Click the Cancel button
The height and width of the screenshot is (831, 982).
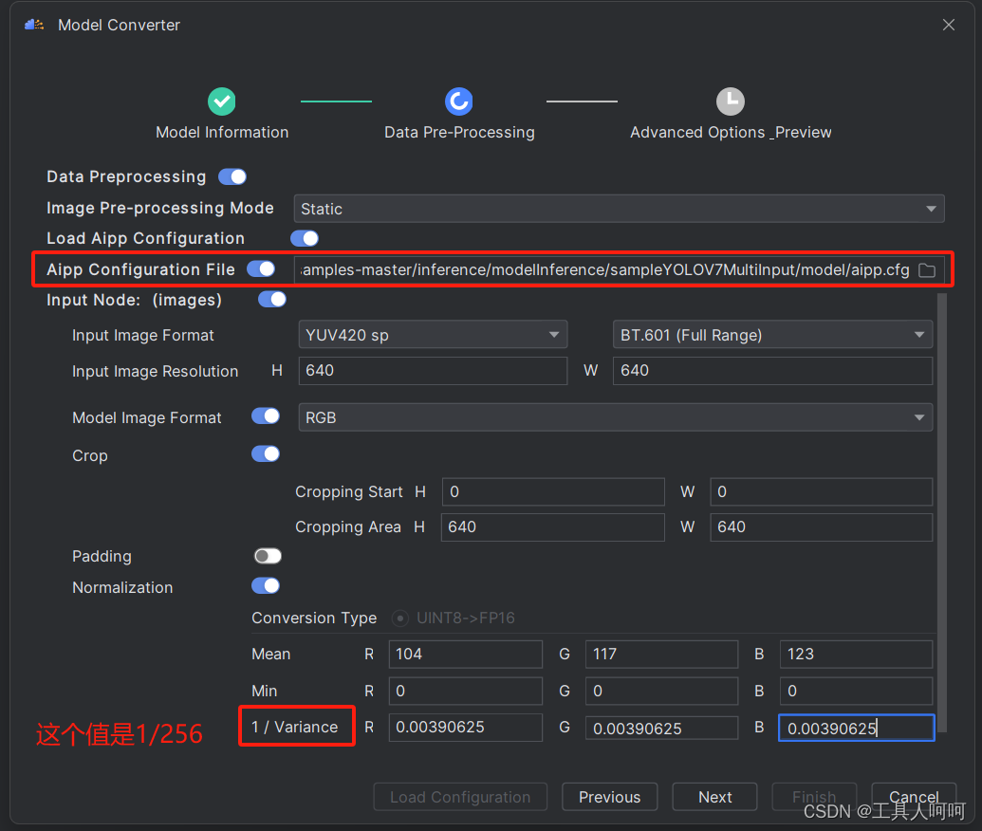pyautogui.click(x=914, y=797)
